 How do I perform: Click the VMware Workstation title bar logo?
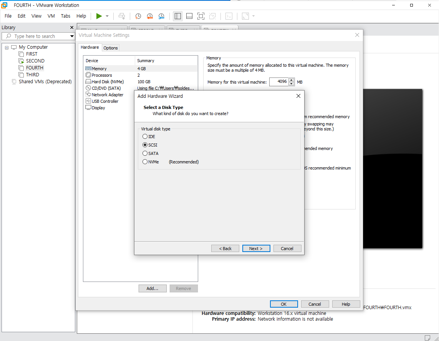4,5
